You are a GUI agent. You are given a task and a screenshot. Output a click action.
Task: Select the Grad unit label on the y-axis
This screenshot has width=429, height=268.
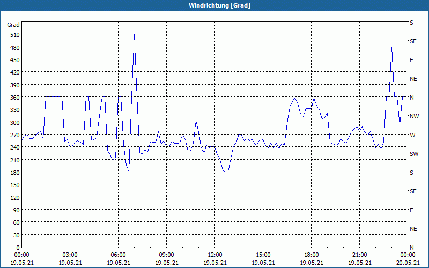click(x=13, y=25)
